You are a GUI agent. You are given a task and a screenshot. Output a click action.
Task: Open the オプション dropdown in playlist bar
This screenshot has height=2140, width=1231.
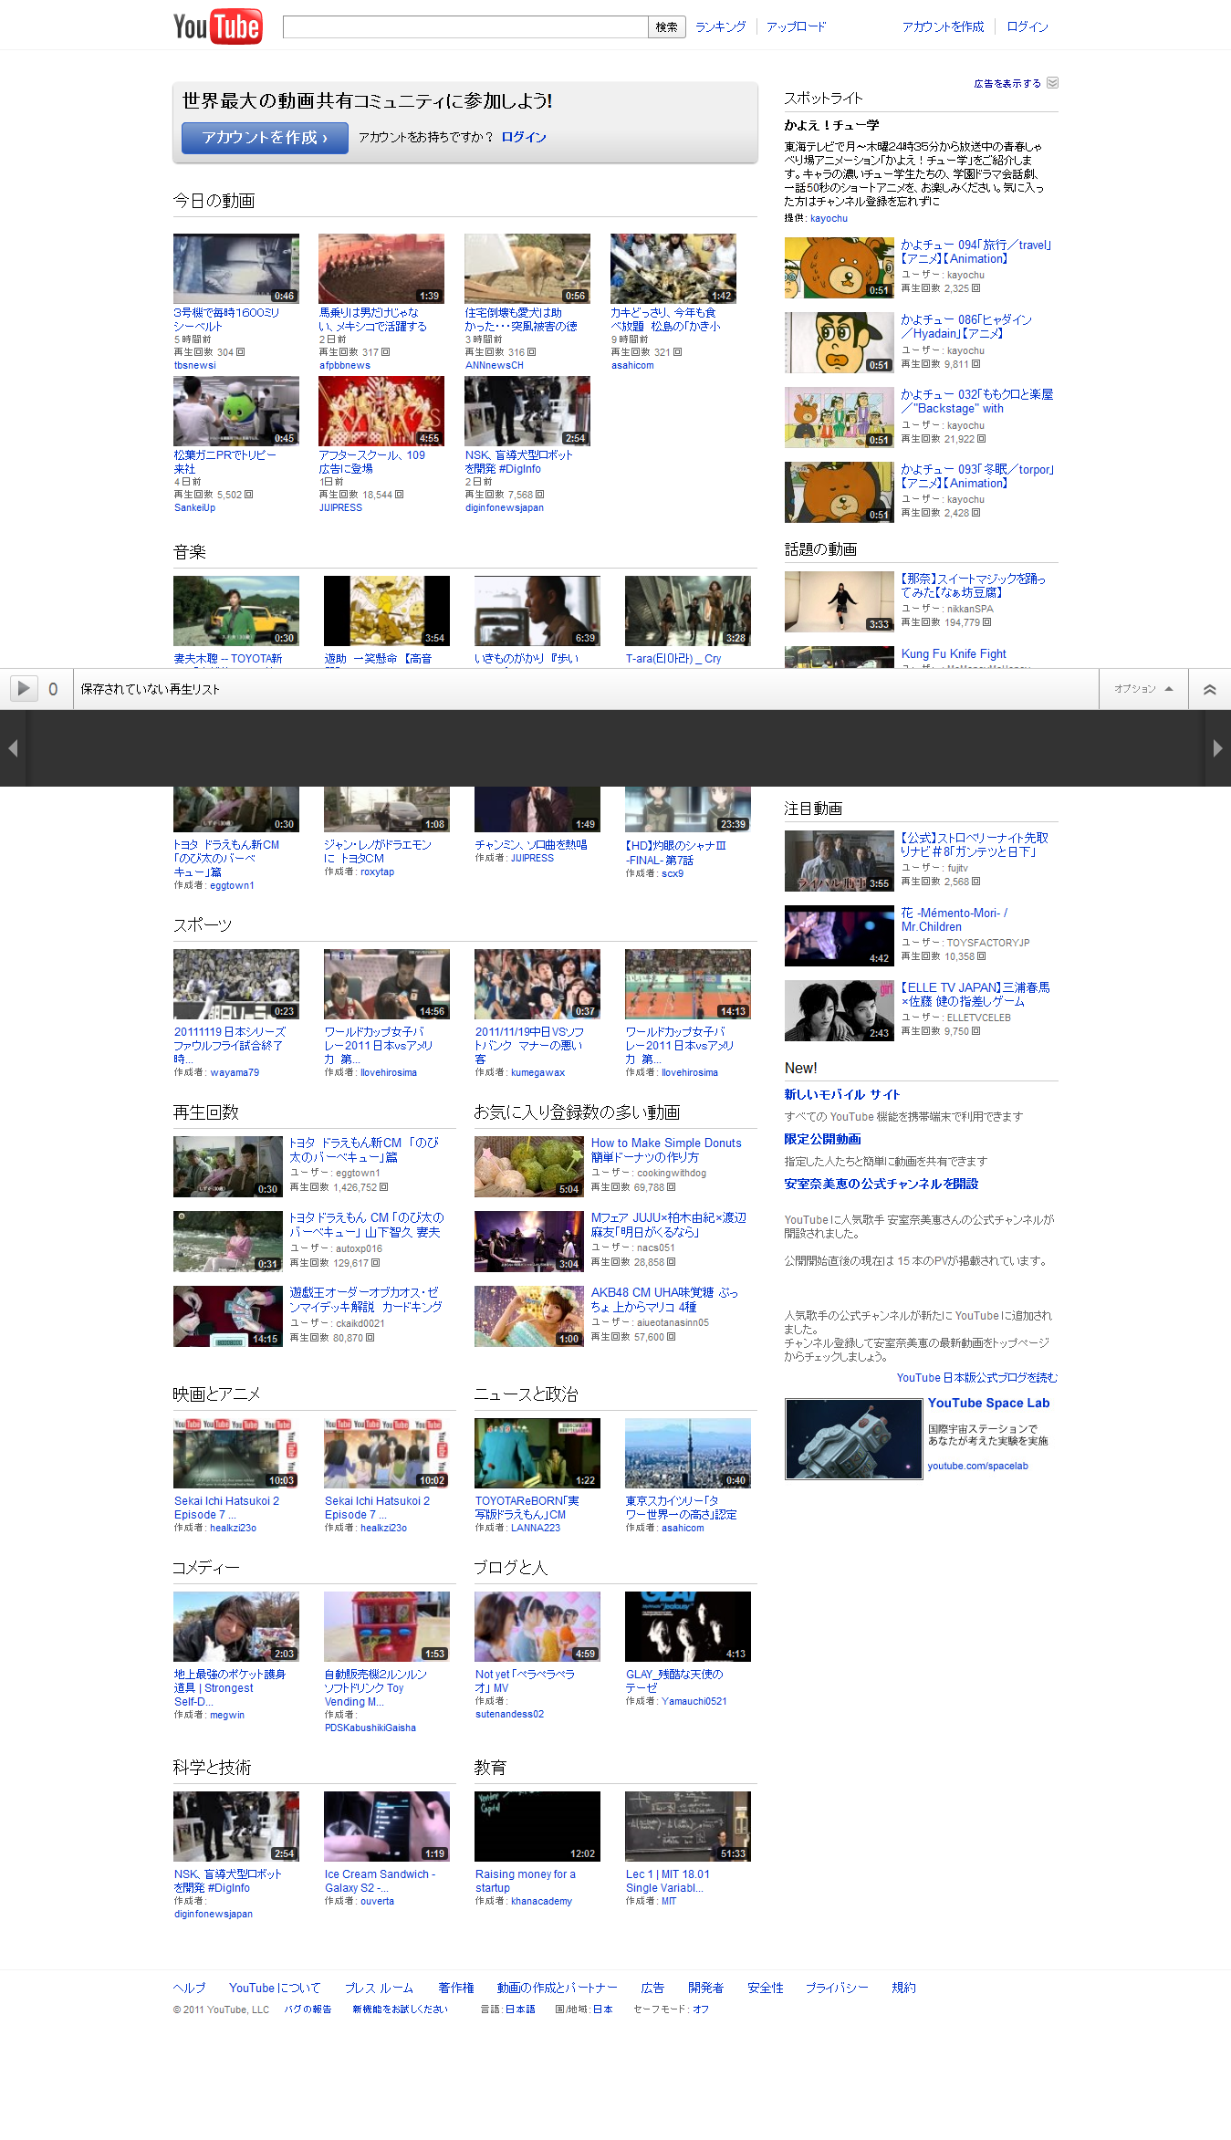tap(1142, 689)
